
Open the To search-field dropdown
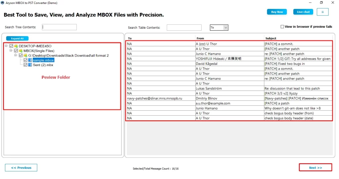click(x=226, y=28)
